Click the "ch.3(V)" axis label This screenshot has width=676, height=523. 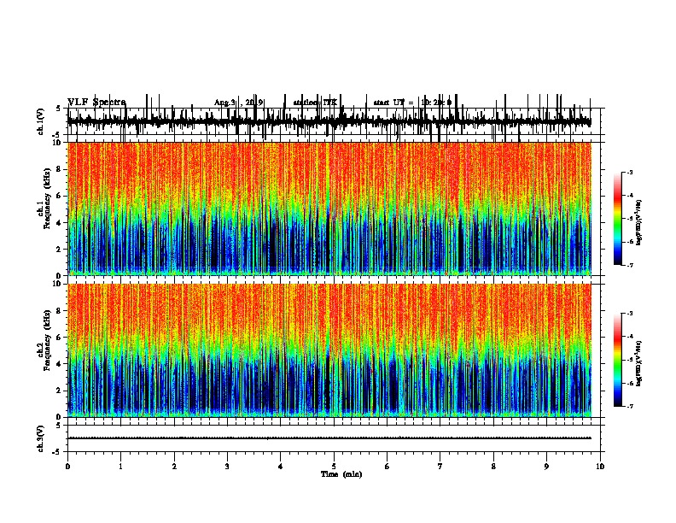pos(41,438)
